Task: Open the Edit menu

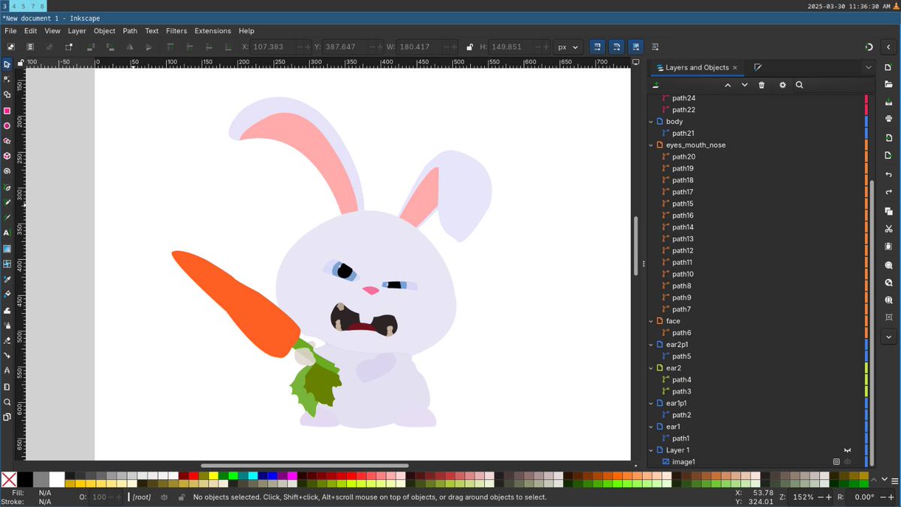Action: coord(31,31)
